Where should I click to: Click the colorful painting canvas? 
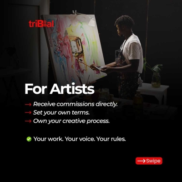[x=74, y=48]
